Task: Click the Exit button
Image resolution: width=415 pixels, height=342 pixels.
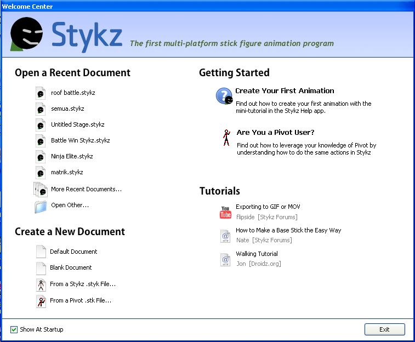Action: 384,329
